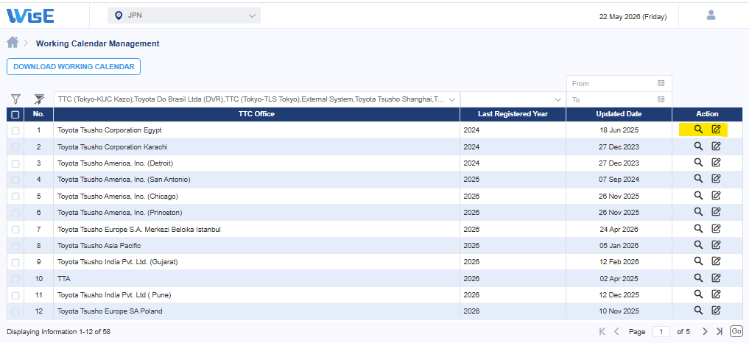Viewport: 749px width, 343px height.
Task: Check the row for Toyota Tsusho Corporation Egypt
Action: tap(15, 130)
